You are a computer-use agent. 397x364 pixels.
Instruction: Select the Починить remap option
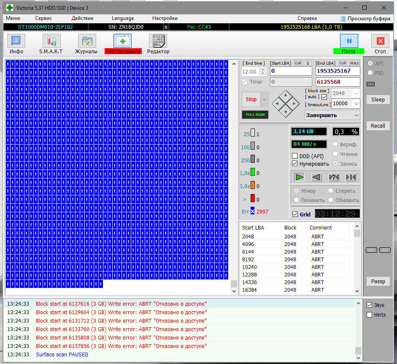pos(296,200)
